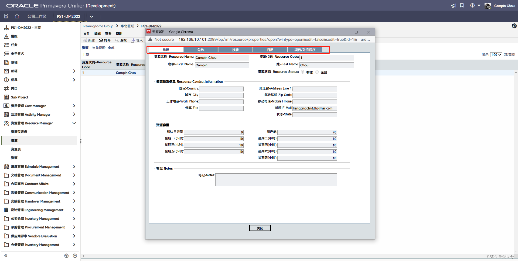The height and width of the screenshot is (261, 518).
Task: Open the announcements megaphone icon
Action: point(453,5)
